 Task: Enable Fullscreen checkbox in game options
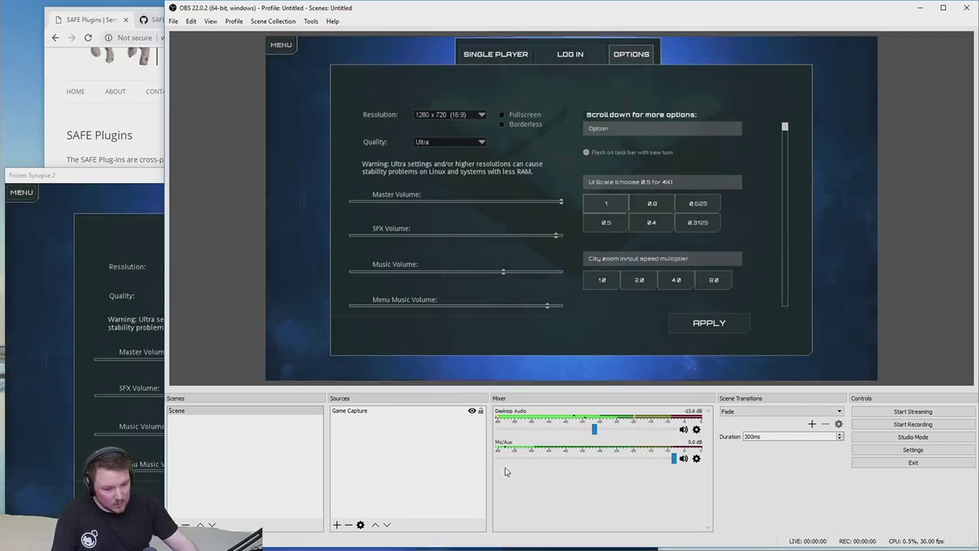pos(502,115)
